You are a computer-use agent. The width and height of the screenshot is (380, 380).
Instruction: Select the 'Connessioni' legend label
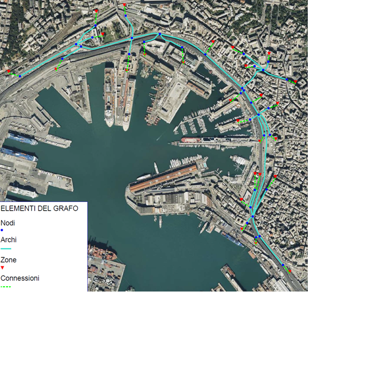[x=20, y=278]
